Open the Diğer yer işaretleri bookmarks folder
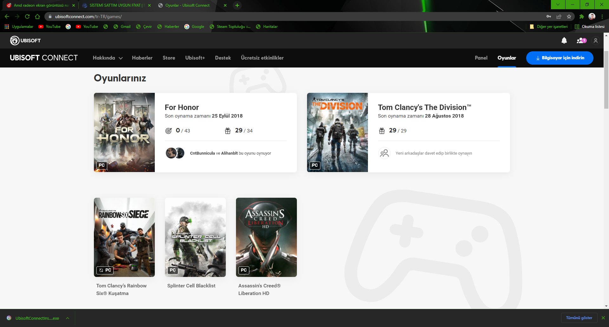609x327 pixels. 549,27
